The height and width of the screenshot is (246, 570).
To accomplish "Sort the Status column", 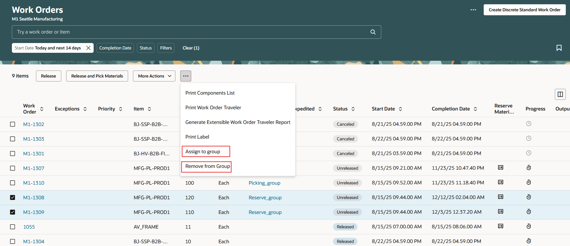I will click(353, 109).
